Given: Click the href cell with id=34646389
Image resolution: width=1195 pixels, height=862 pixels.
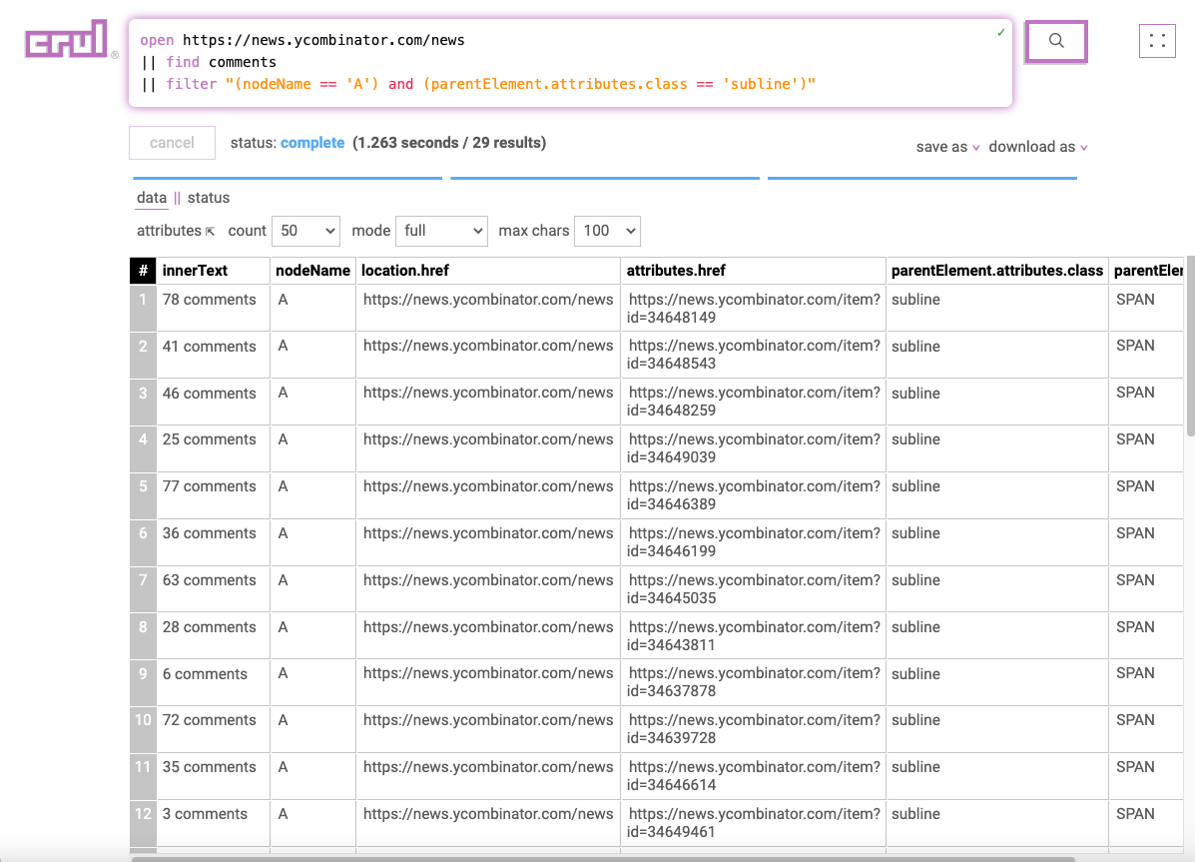Looking at the screenshot, I should coord(753,495).
